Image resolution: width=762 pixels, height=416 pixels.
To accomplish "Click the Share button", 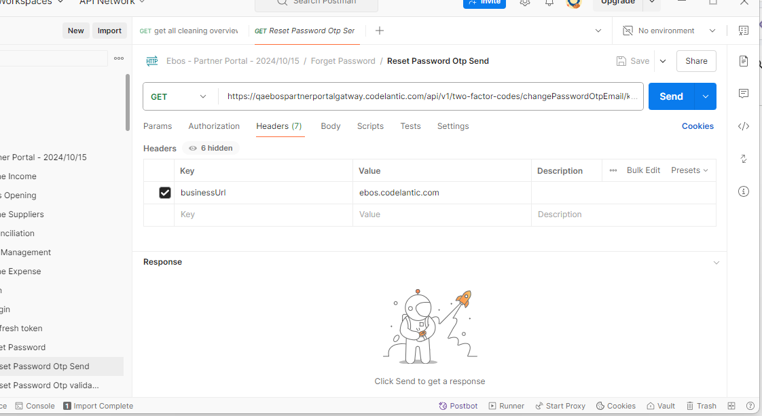I will coord(696,61).
